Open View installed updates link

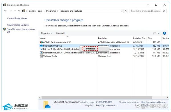point(18,25)
